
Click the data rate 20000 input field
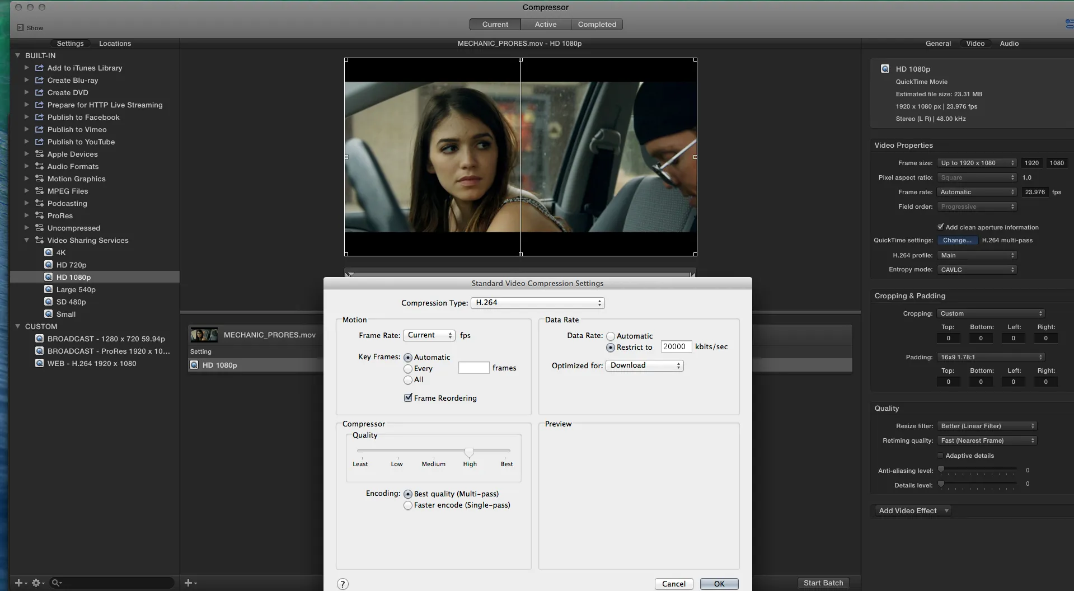(675, 346)
